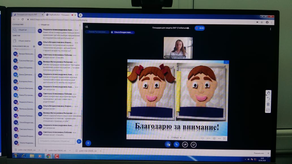
Task: Toggle webcam sharing button
Action: pos(185,145)
